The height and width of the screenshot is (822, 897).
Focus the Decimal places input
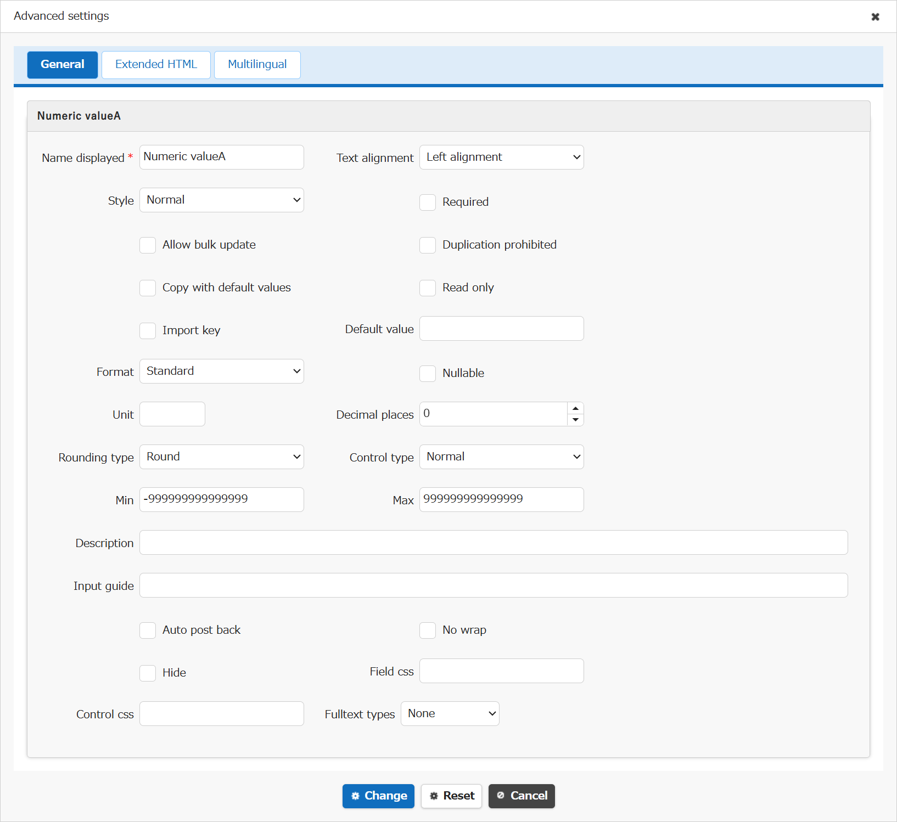(493, 414)
